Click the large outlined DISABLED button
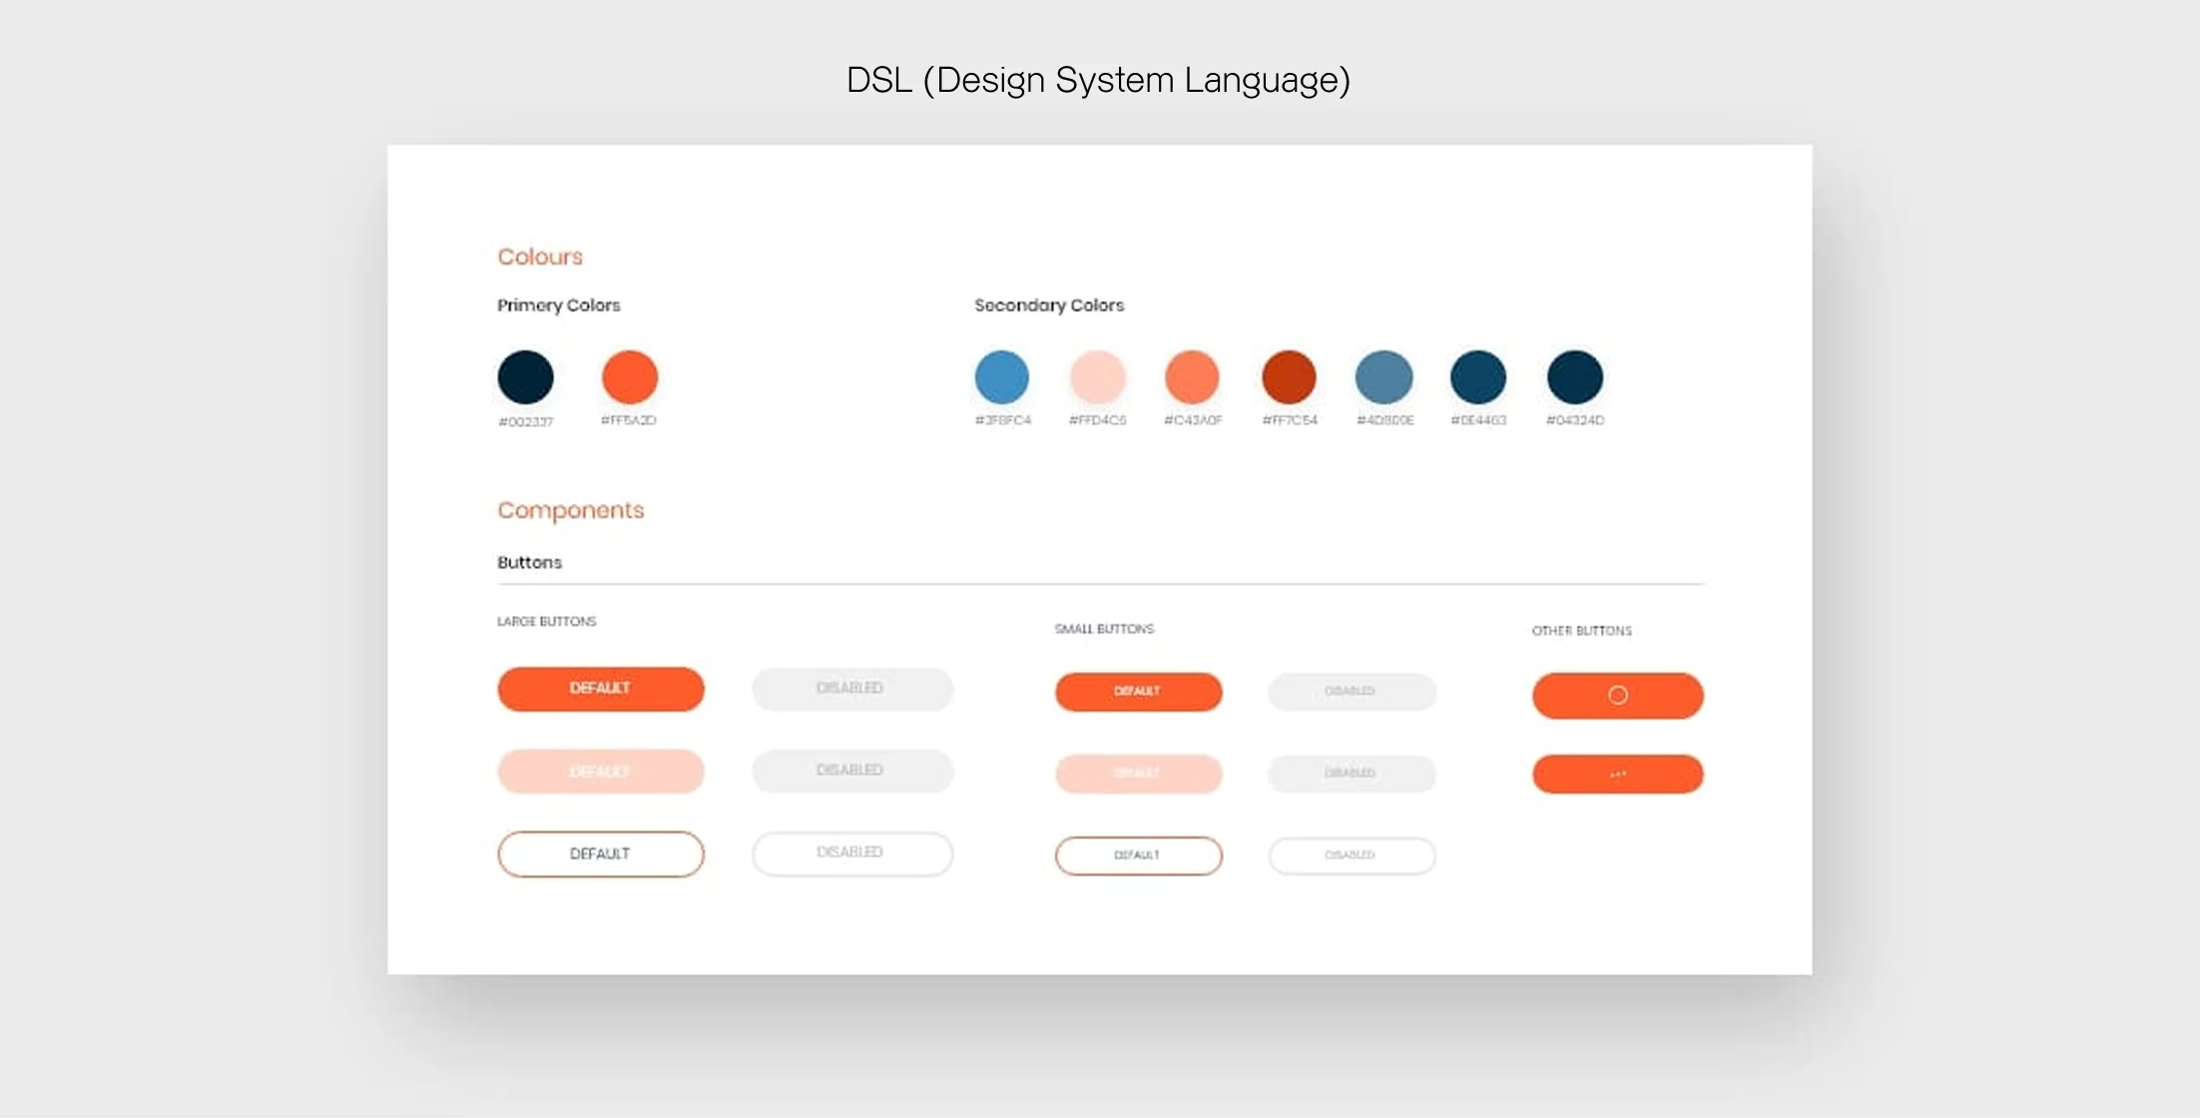This screenshot has height=1118, width=2200. pos(852,853)
